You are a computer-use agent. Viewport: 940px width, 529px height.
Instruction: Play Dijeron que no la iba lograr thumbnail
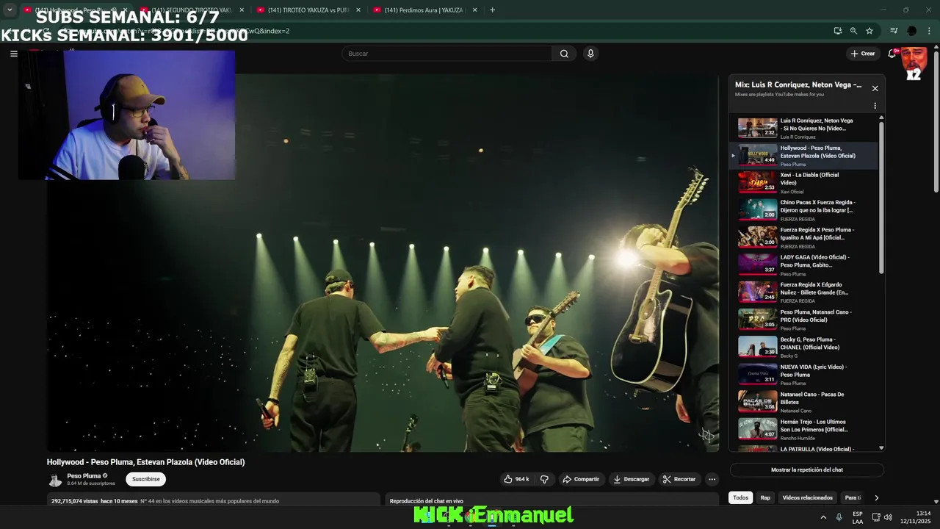(x=757, y=209)
